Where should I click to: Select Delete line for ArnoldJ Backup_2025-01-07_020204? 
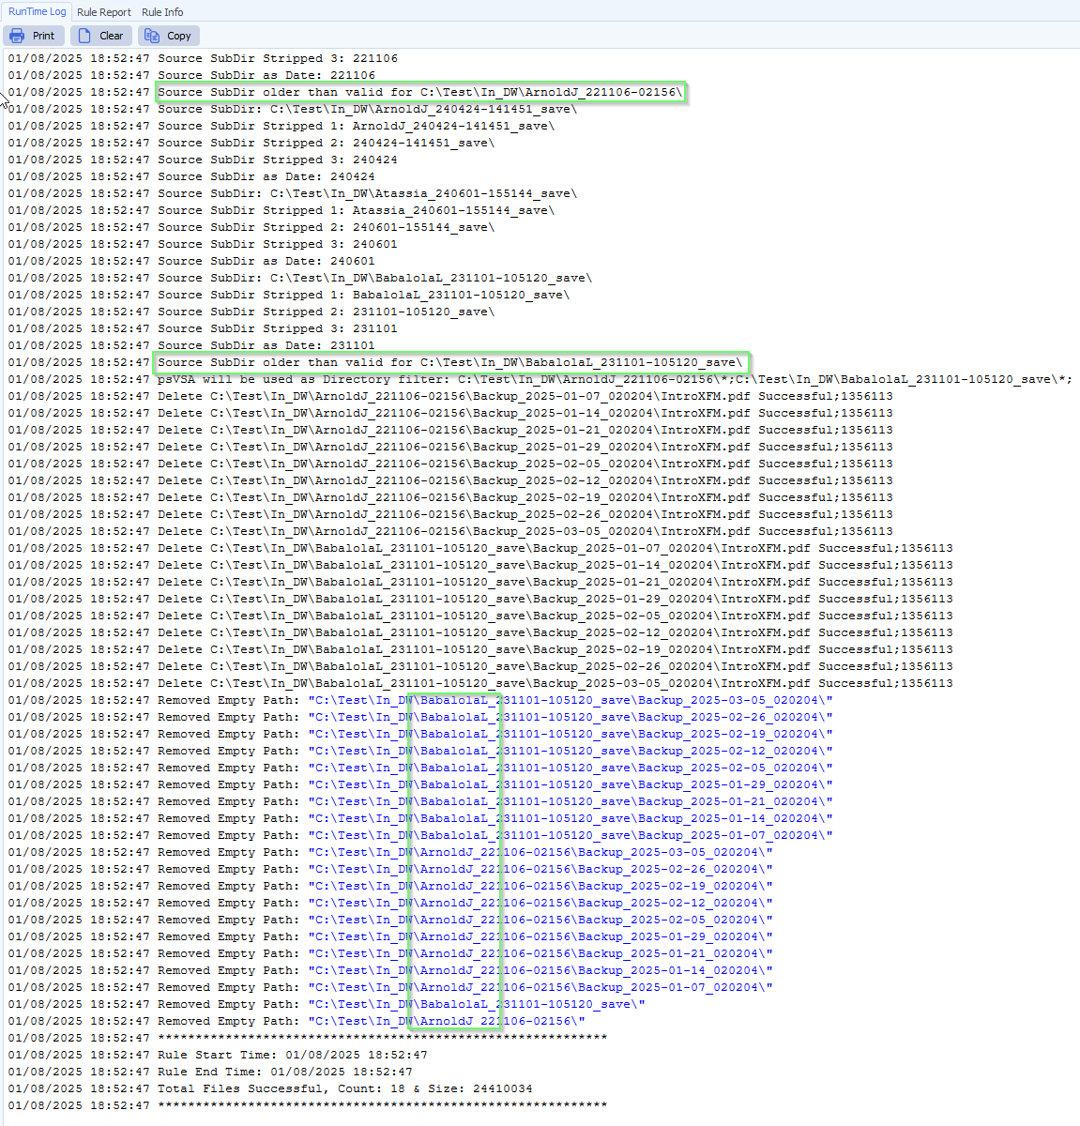pyautogui.click(x=450, y=396)
